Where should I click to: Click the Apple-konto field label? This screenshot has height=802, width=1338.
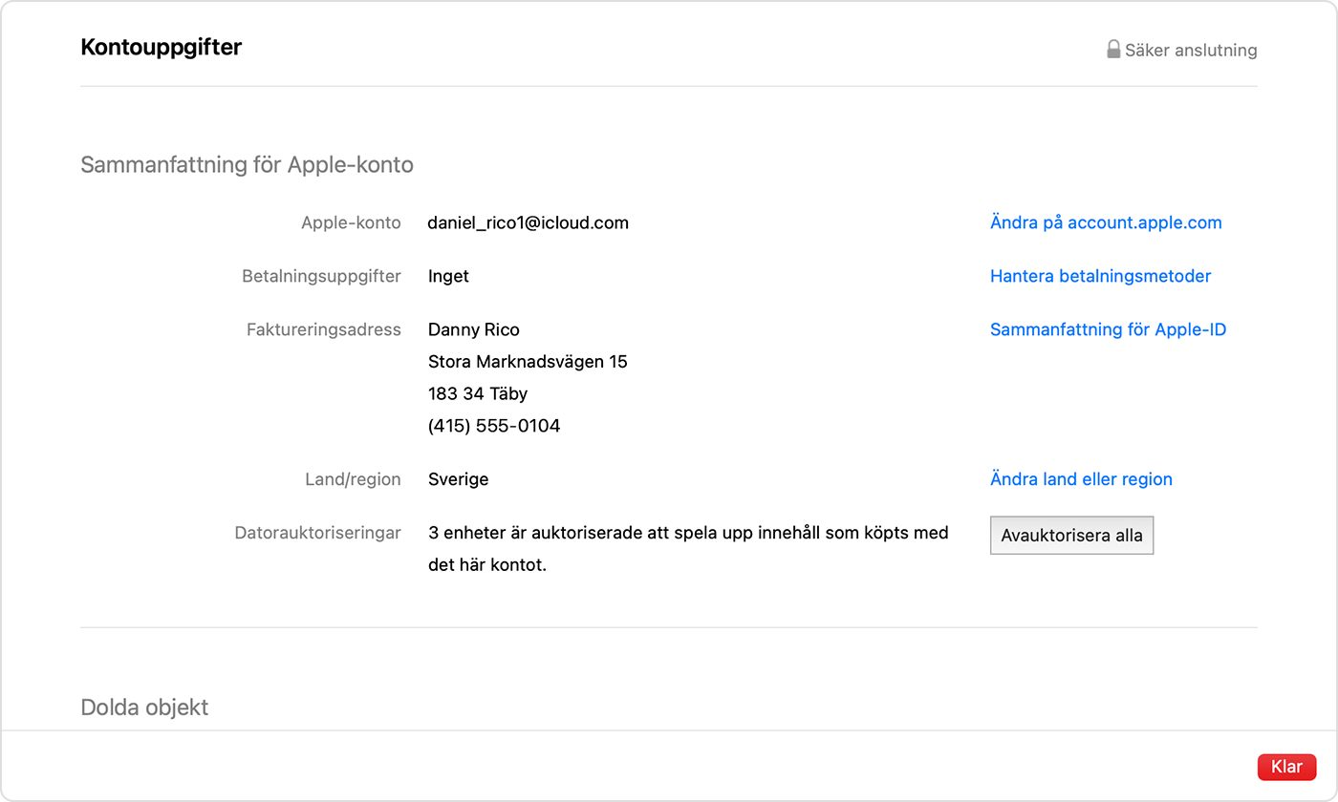pyautogui.click(x=351, y=222)
